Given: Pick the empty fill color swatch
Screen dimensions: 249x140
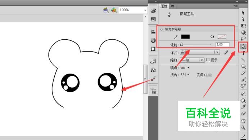Looking at the screenshot, I should tap(222, 37).
